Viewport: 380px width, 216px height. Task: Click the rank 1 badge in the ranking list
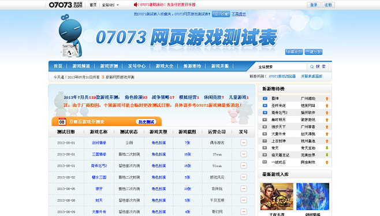[265, 98]
